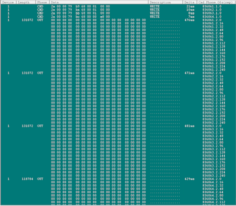Click the offset 836064.2.112

click(x=214, y=202)
